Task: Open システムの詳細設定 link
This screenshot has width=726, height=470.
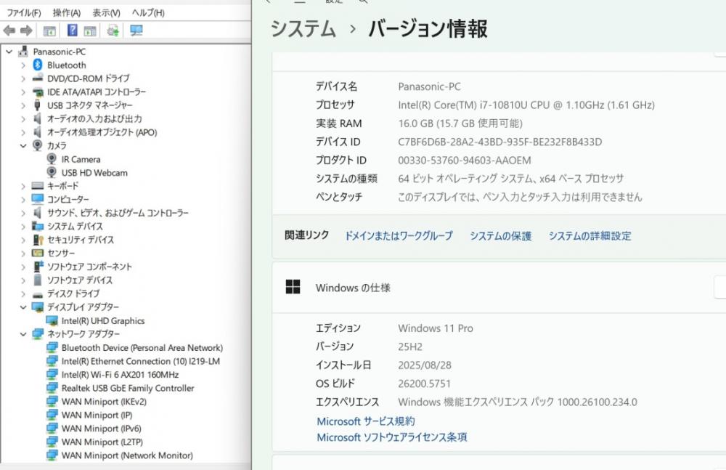Action: [x=590, y=235]
